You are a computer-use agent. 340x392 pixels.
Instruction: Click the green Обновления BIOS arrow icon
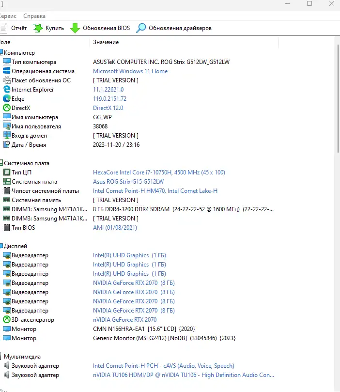75,28
